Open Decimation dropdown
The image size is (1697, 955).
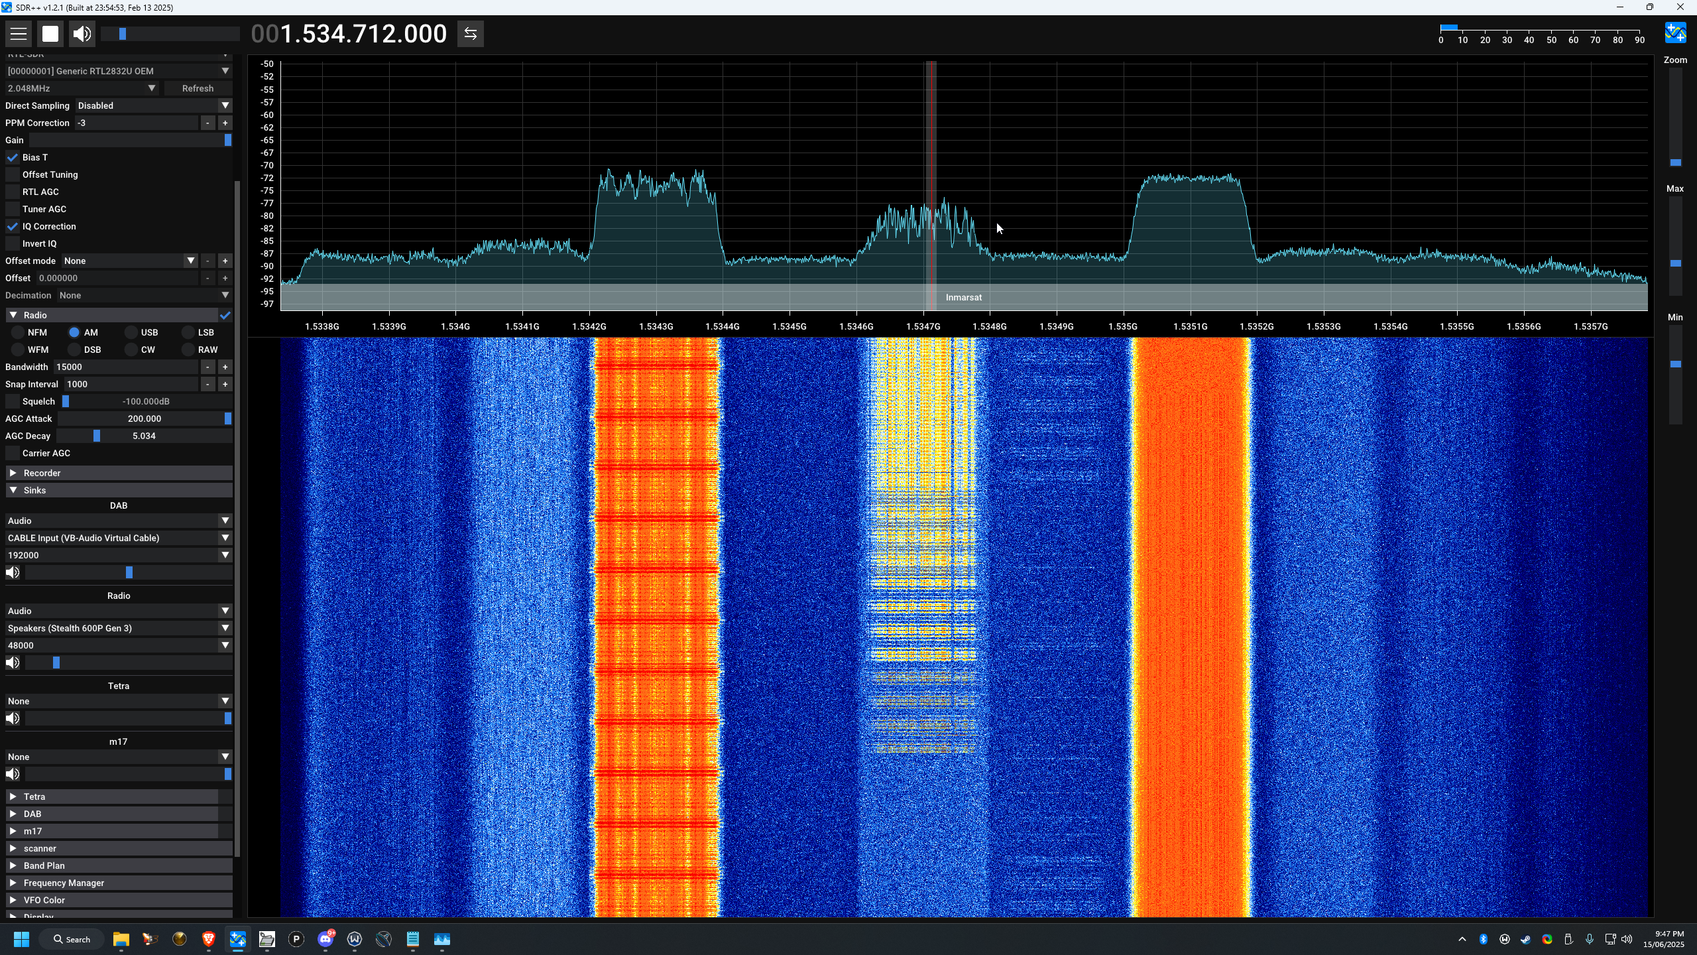click(x=144, y=295)
